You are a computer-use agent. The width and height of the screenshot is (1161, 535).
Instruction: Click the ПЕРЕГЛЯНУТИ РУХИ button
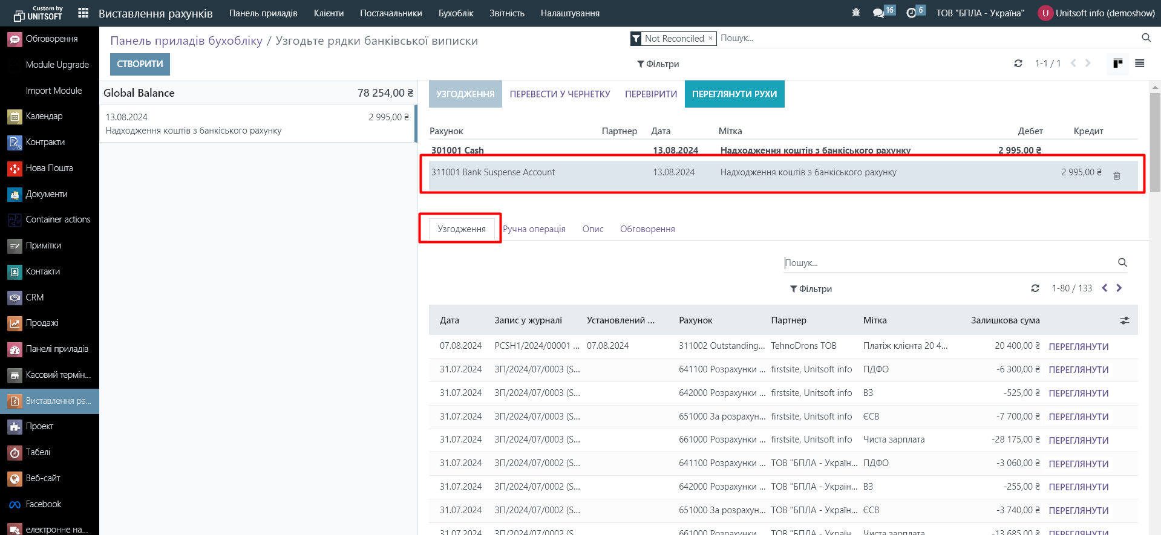pos(734,94)
